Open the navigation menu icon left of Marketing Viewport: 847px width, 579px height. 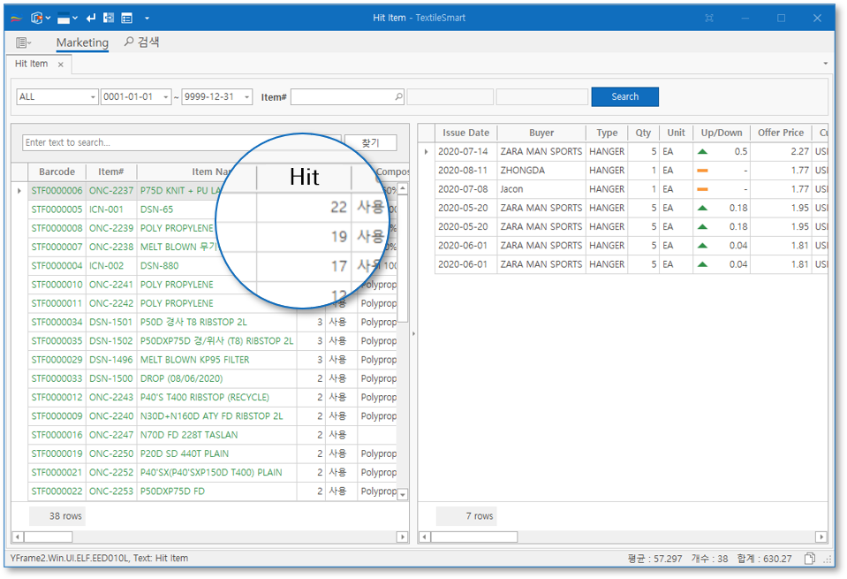pos(23,42)
